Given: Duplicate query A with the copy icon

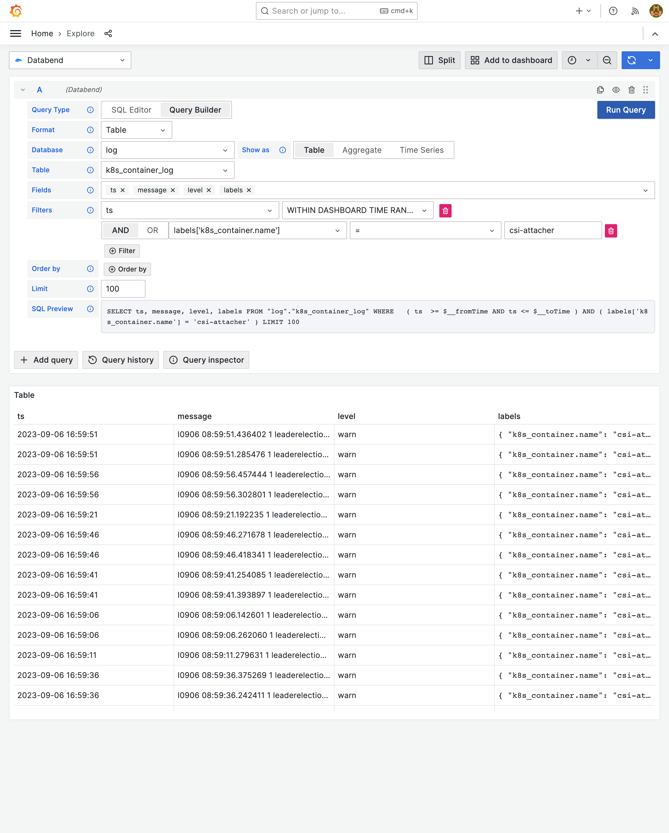Looking at the screenshot, I should click(x=600, y=90).
